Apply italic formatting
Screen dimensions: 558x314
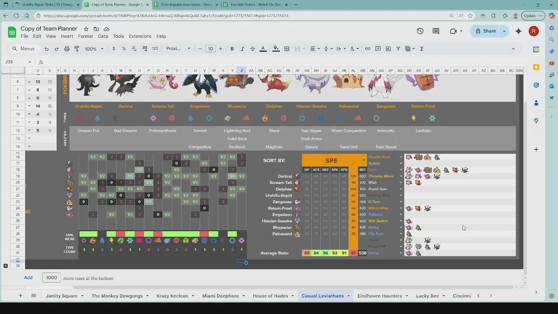[x=242, y=49]
